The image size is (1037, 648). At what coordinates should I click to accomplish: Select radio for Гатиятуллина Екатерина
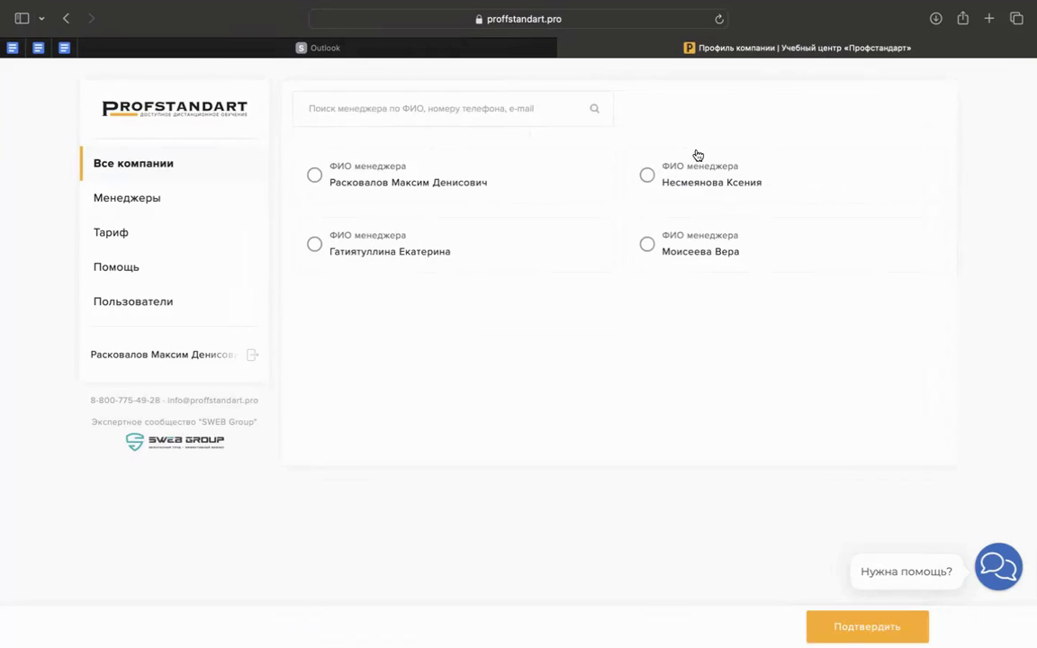click(x=315, y=244)
